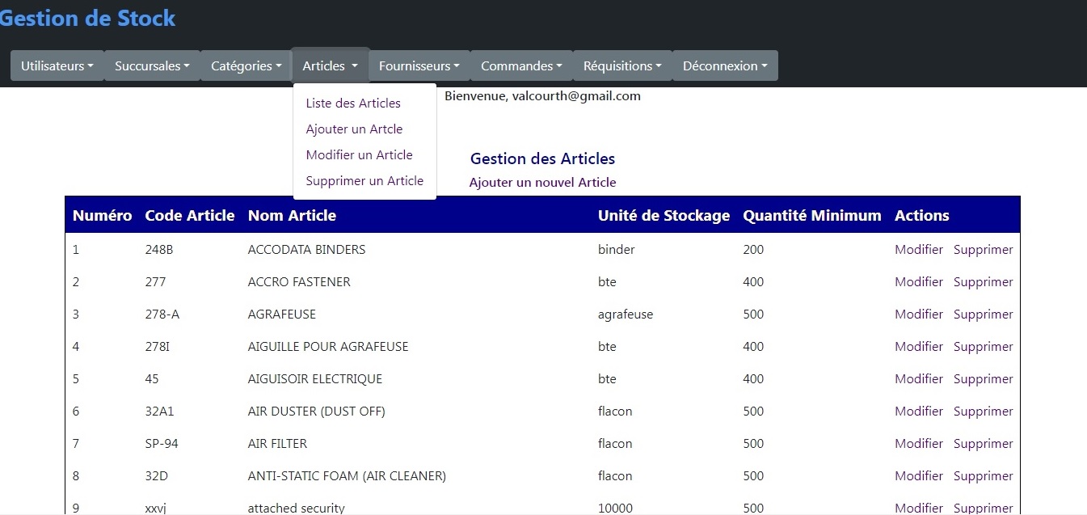Click Modifier for the AGRAFEUSE row
This screenshot has width=1087, height=515.
tap(918, 314)
